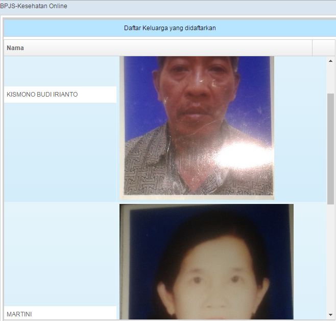336x321 pixels.
Task: Click the Nama column header
Action: (158, 48)
